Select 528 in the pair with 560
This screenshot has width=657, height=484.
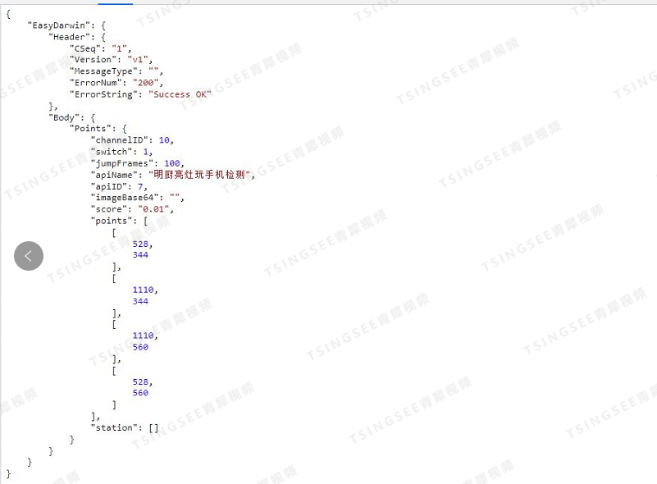140,381
